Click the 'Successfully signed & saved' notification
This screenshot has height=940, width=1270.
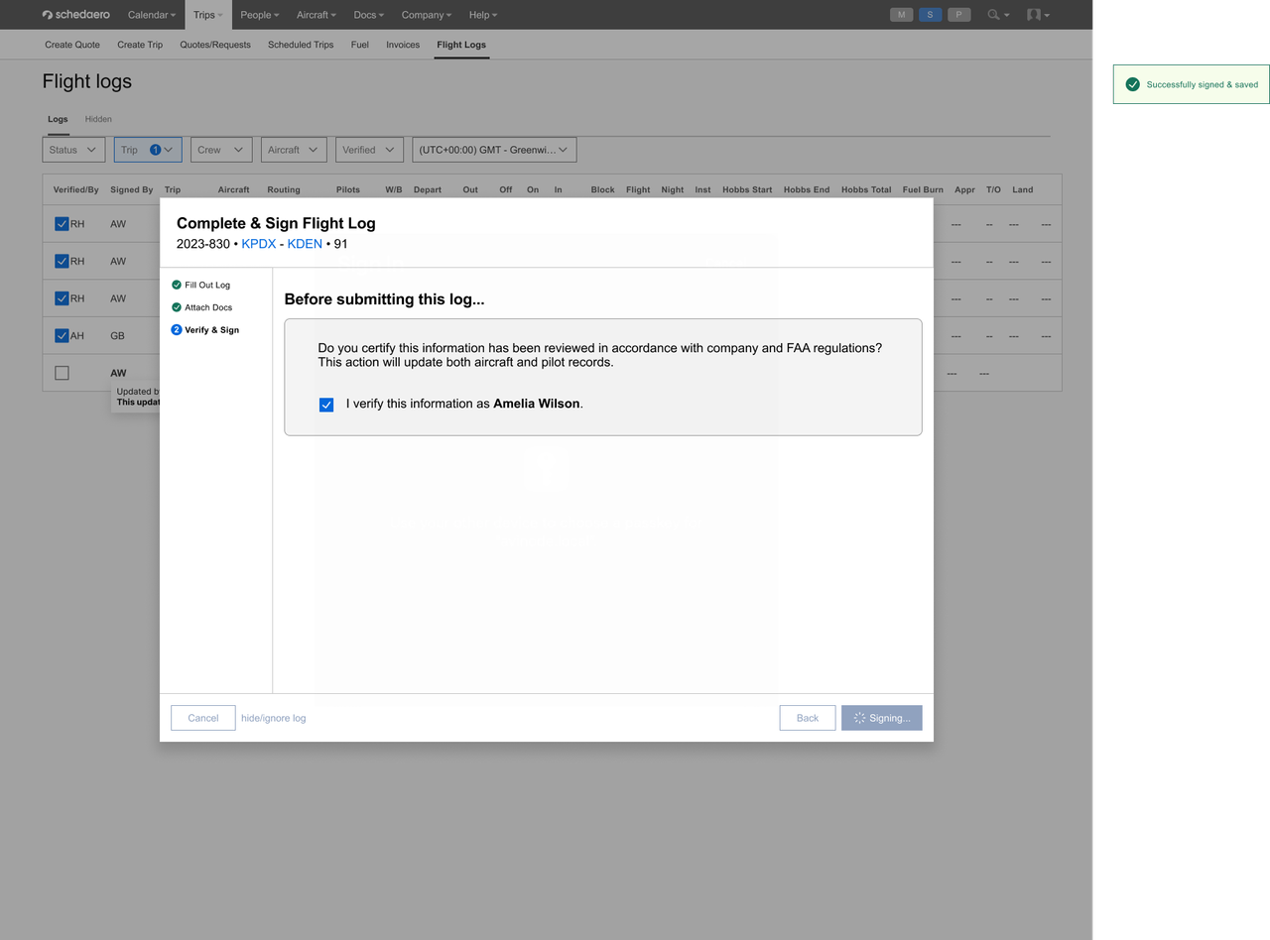point(1192,84)
